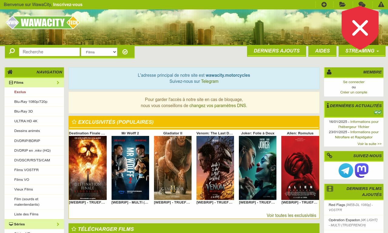Select DVDSCR/R5/TS/CAM category

(32, 160)
